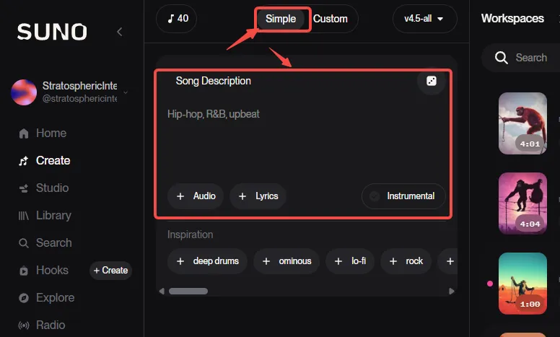Click the Workspaces search magnifier icon
The image size is (560, 337).
click(502, 58)
